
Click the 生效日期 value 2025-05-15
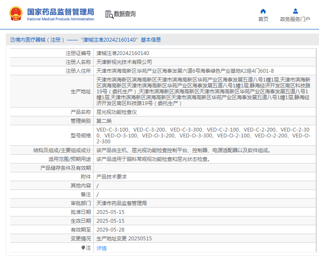tap(110, 221)
